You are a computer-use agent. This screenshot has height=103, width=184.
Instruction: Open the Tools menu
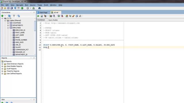pyautogui.click(x=46, y=5)
